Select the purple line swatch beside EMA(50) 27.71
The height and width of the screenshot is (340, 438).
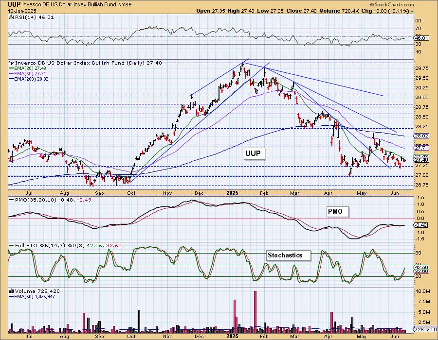(12, 73)
